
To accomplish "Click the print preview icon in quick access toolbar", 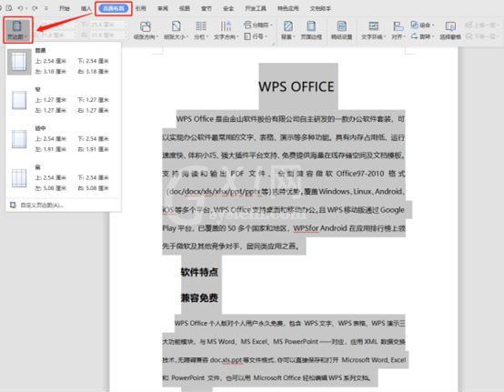I will click(9, 8).
